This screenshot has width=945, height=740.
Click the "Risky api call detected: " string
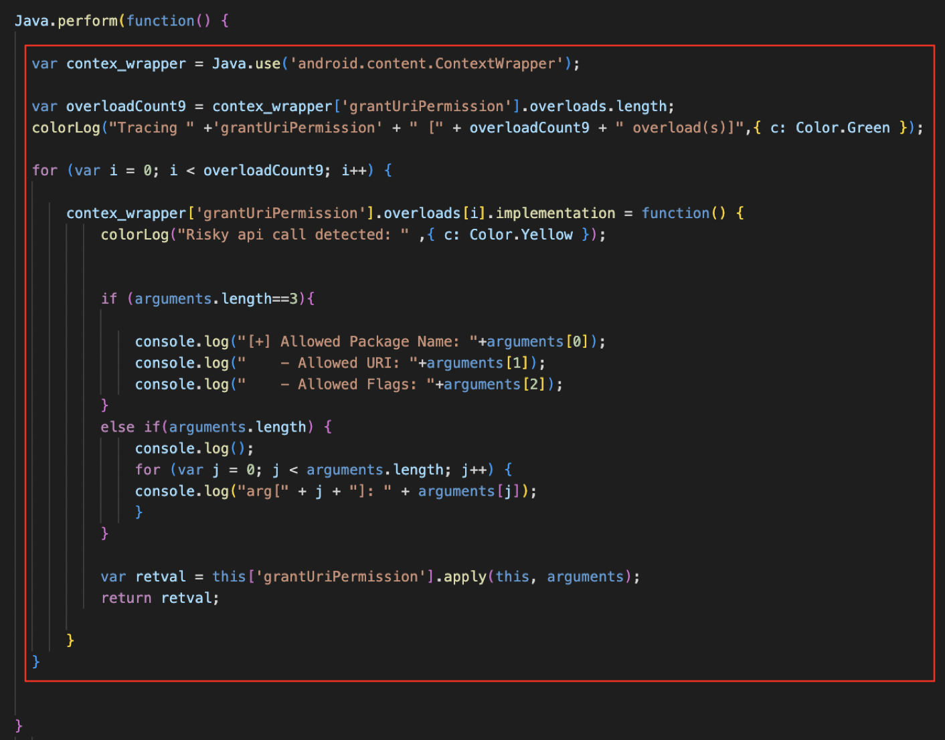[x=293, y=235]
